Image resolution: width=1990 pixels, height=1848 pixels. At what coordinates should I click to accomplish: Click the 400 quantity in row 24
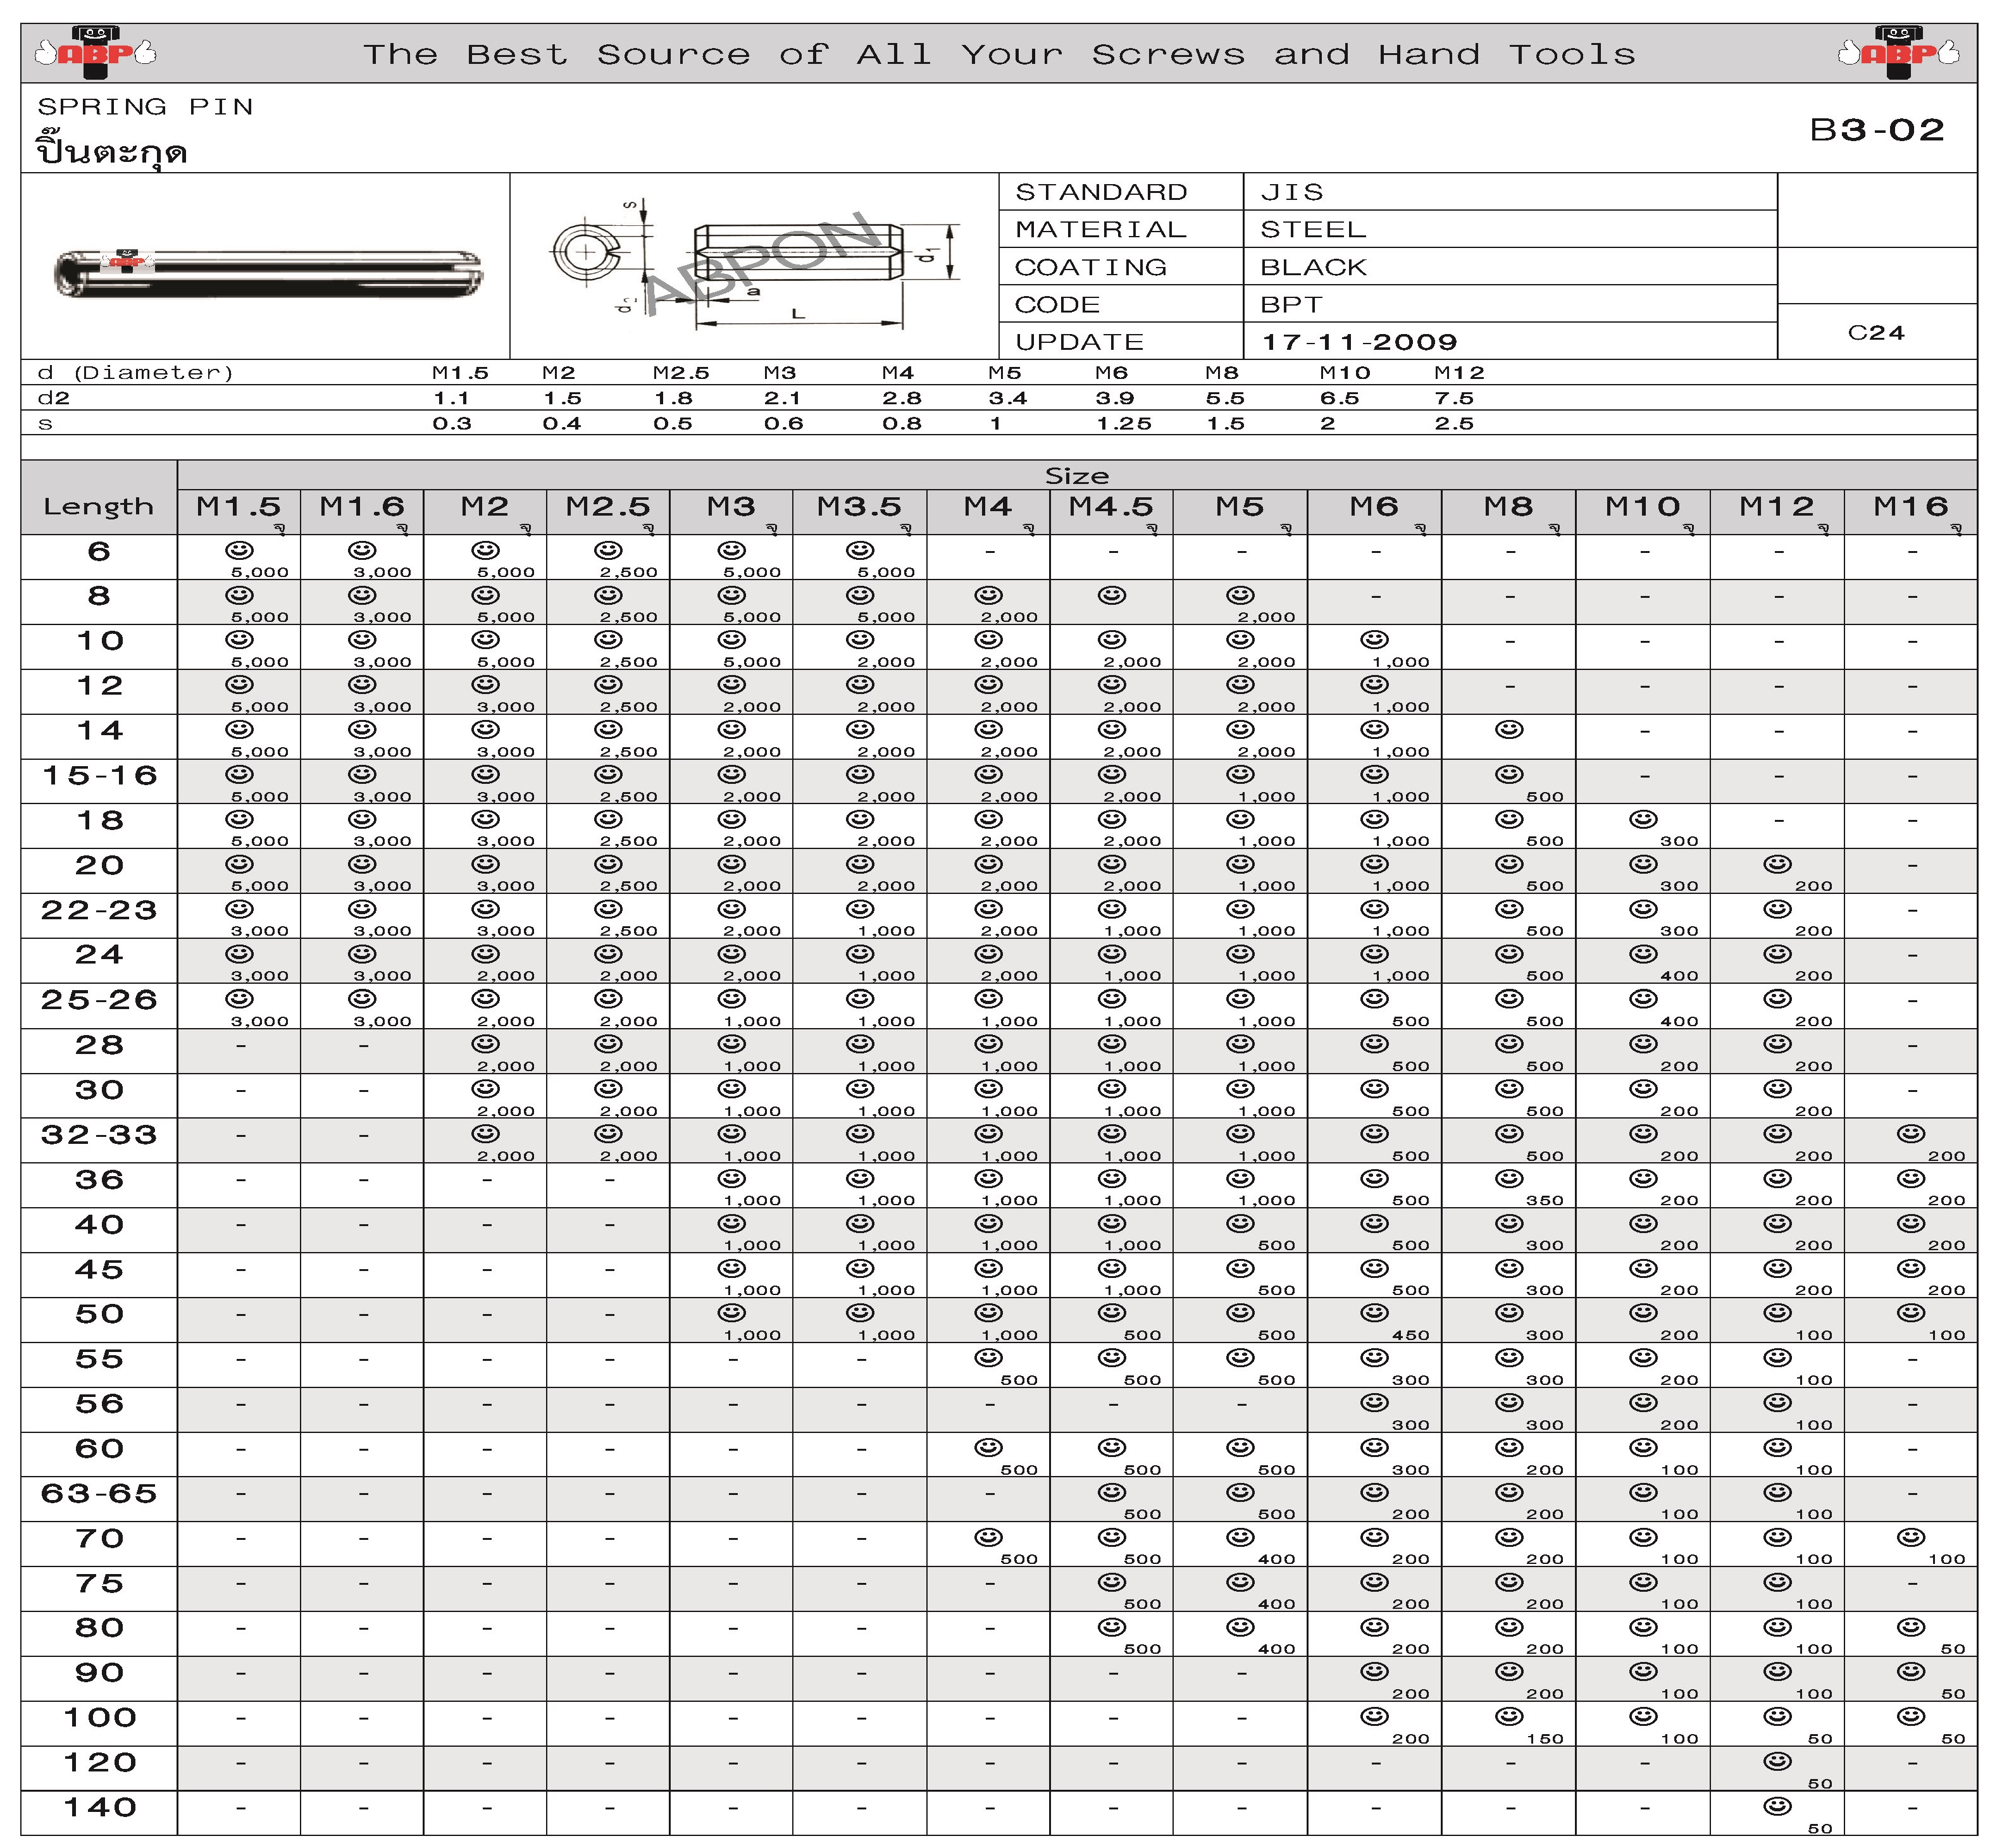click(1679, 976)
